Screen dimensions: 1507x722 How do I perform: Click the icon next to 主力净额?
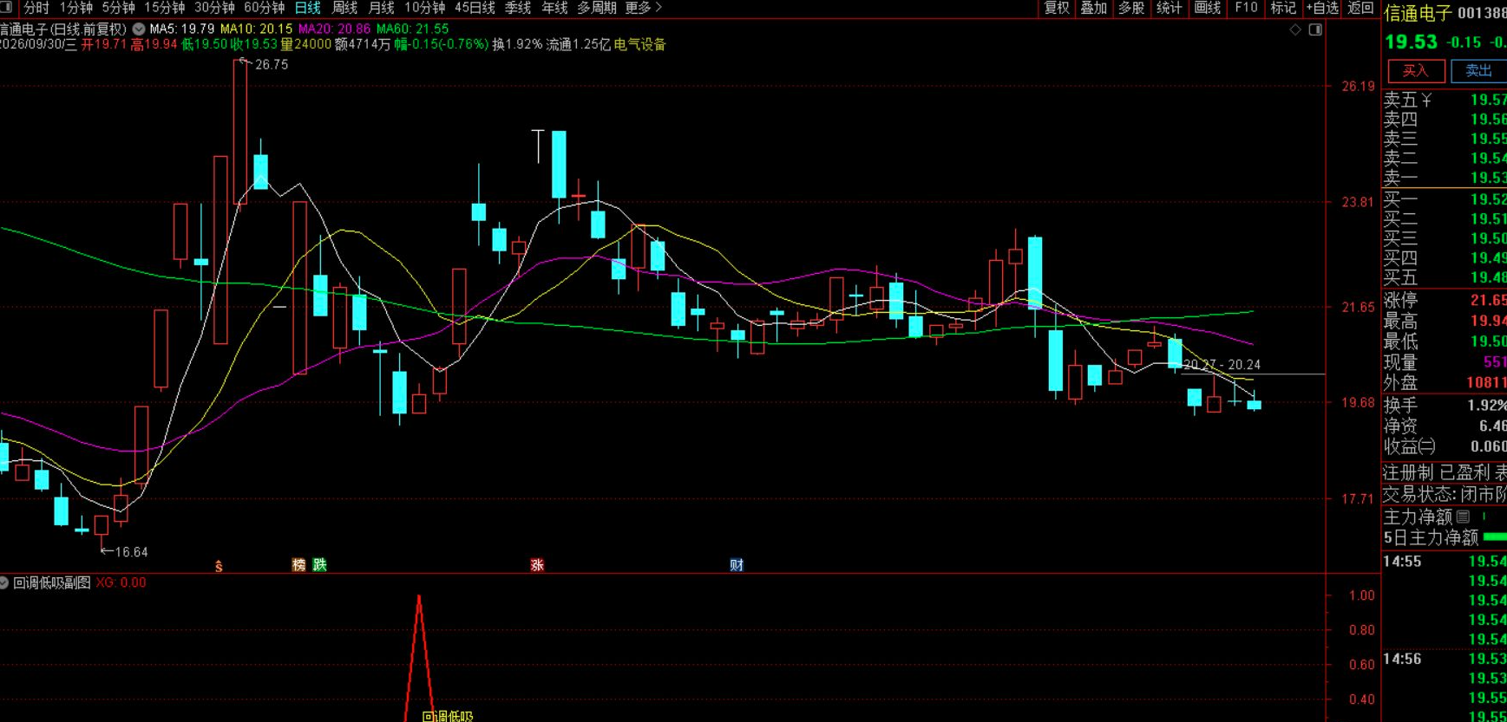click(x=1463, y=517)
